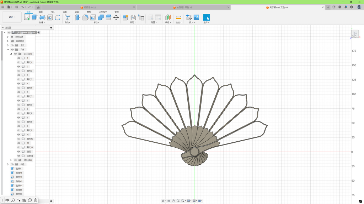Select the Revolve tool icon

(x=42, y=17)
